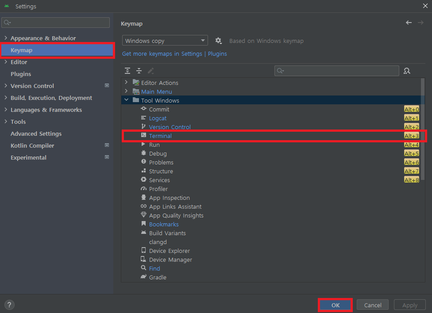Click the Collapse All toolbar icon
The height and width of the screenshot is (313, 432).
(x=139, y=71)
